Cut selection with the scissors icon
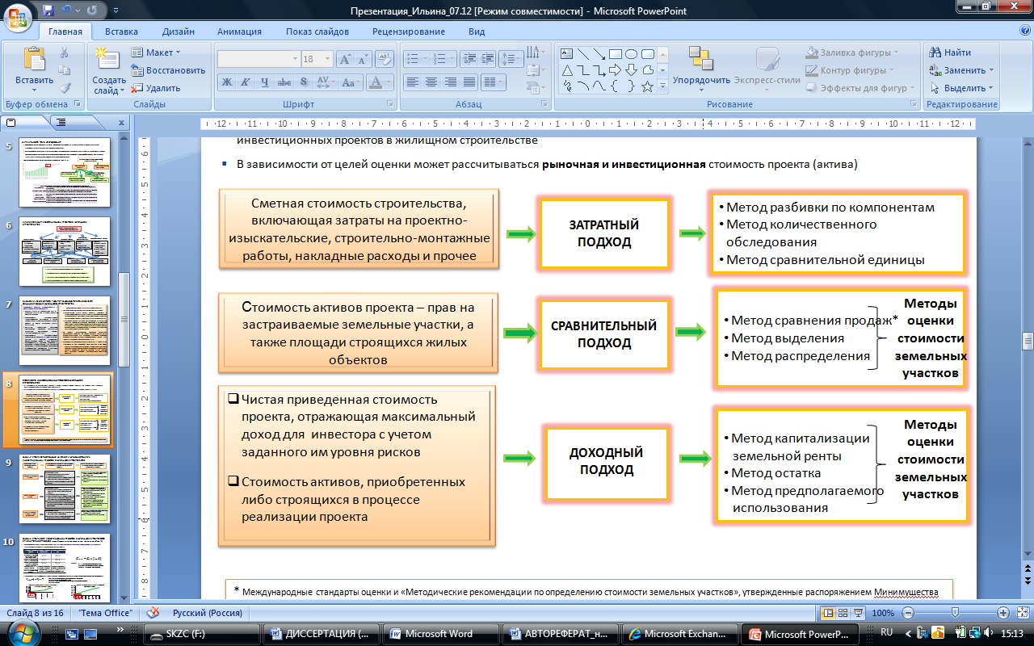Screen dimensions: 1034x646 coord(66,52)
